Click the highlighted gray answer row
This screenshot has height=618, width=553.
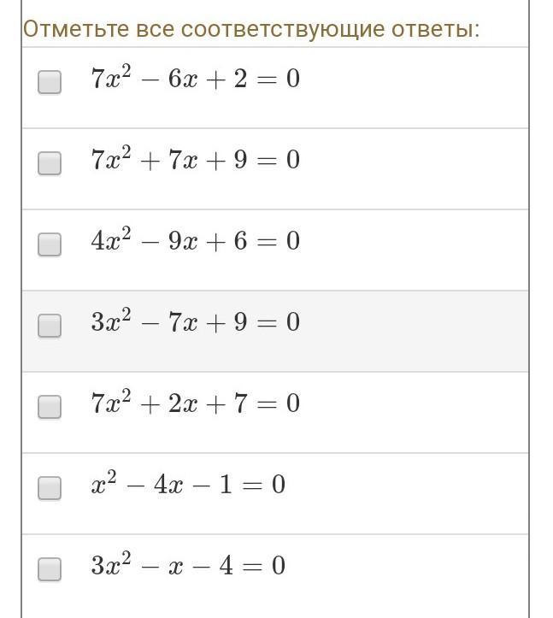pyautogui.click(x=275, y=331)
